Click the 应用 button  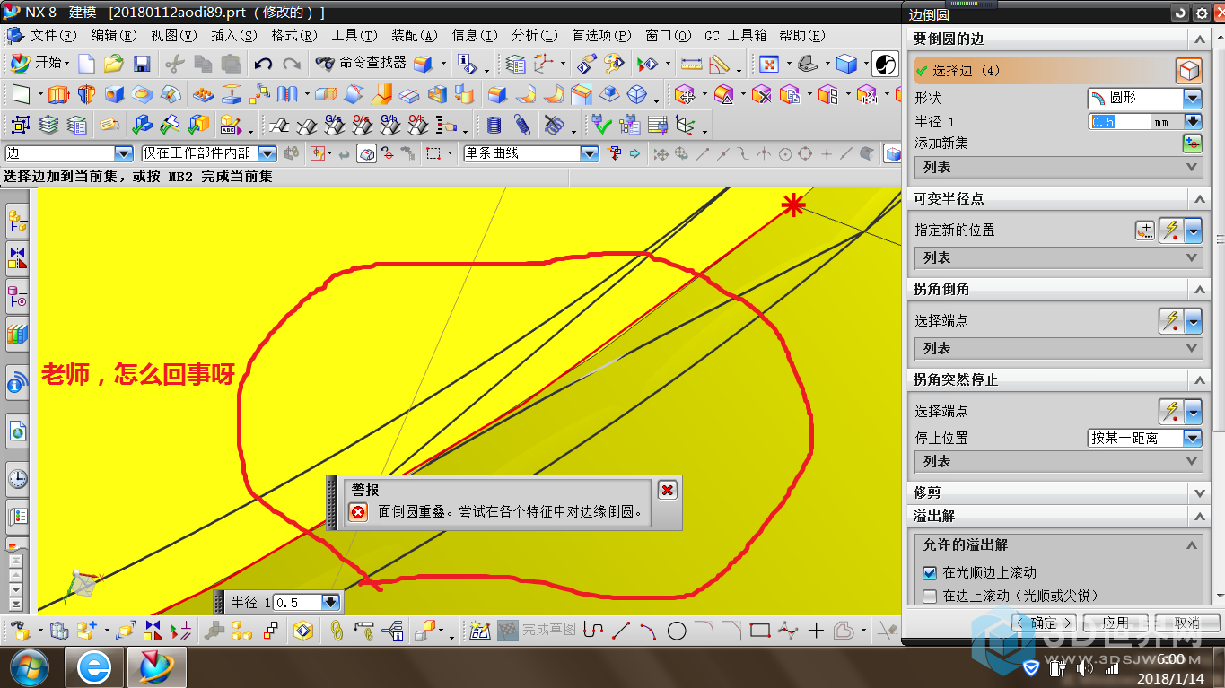pos(1116,623)
